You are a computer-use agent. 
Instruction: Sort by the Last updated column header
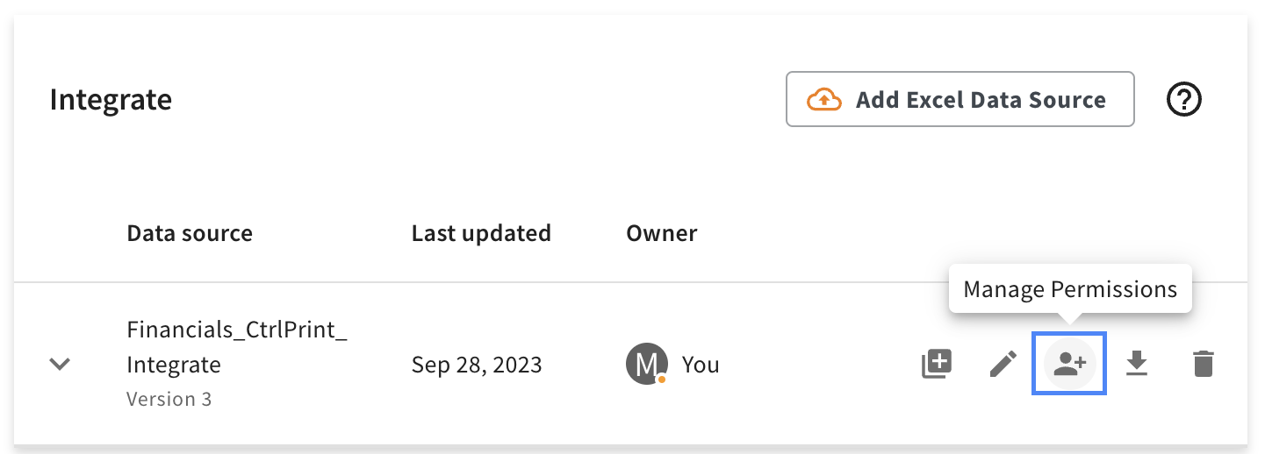coord(481,233)
